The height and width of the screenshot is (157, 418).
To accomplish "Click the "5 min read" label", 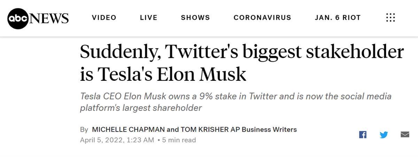I will coord(179,140).
